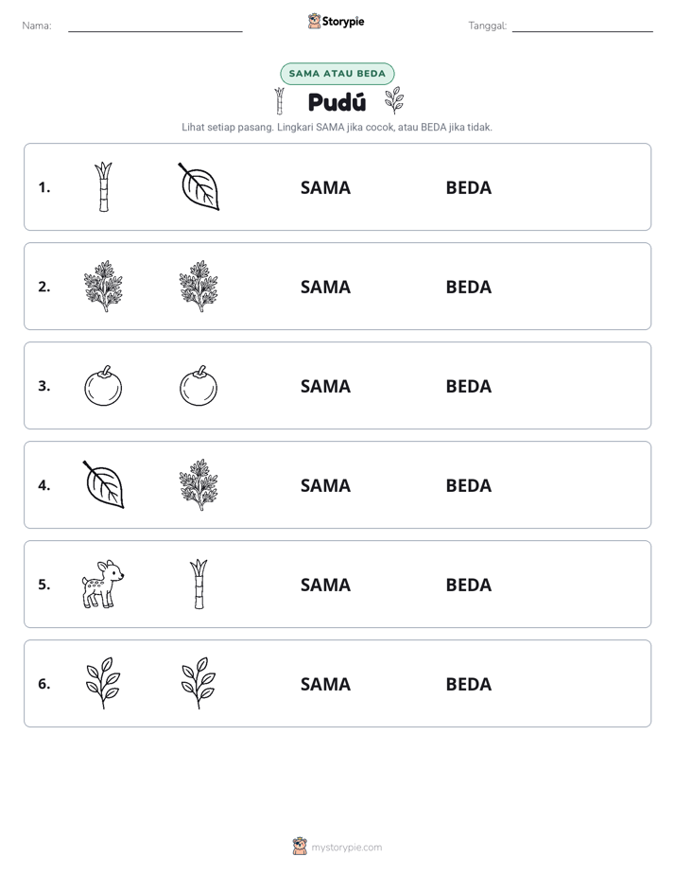Click the single leaf icon in row 4
Screen dimensions: 675x874
click(x=103, y=485)
